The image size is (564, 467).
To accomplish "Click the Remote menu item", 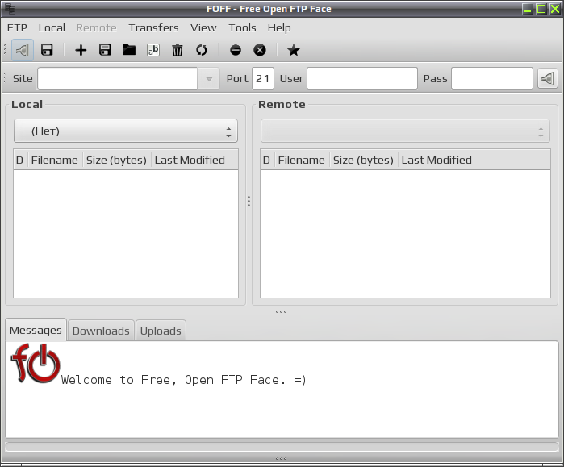I will point(96,27).
